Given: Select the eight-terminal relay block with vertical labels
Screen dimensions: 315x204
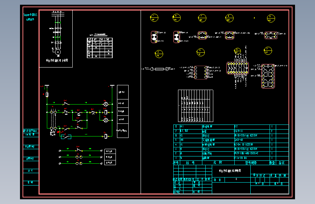Looking at the screenshot, I should 238,68.
